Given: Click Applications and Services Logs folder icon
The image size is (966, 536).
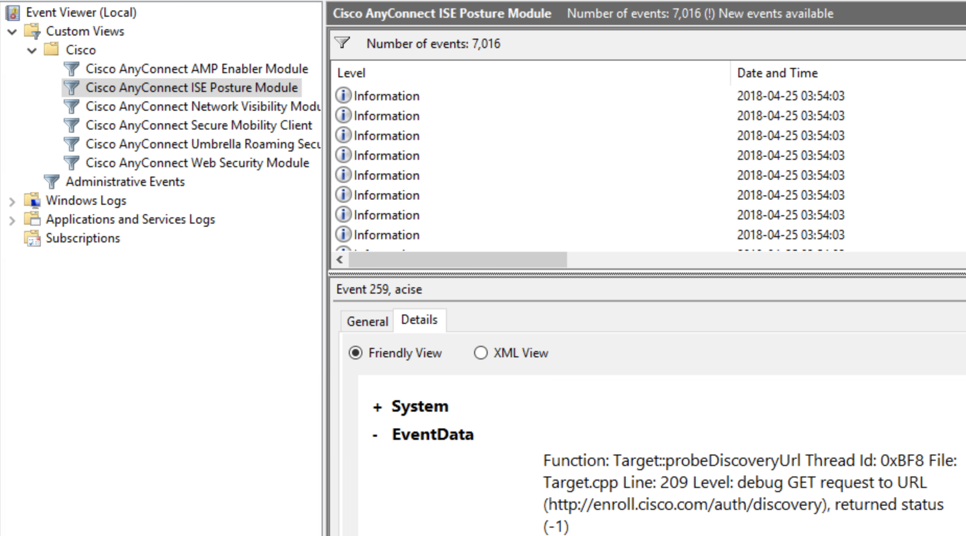Looking at the screenshot, I should pyautogui.click(x=32, y=219).
